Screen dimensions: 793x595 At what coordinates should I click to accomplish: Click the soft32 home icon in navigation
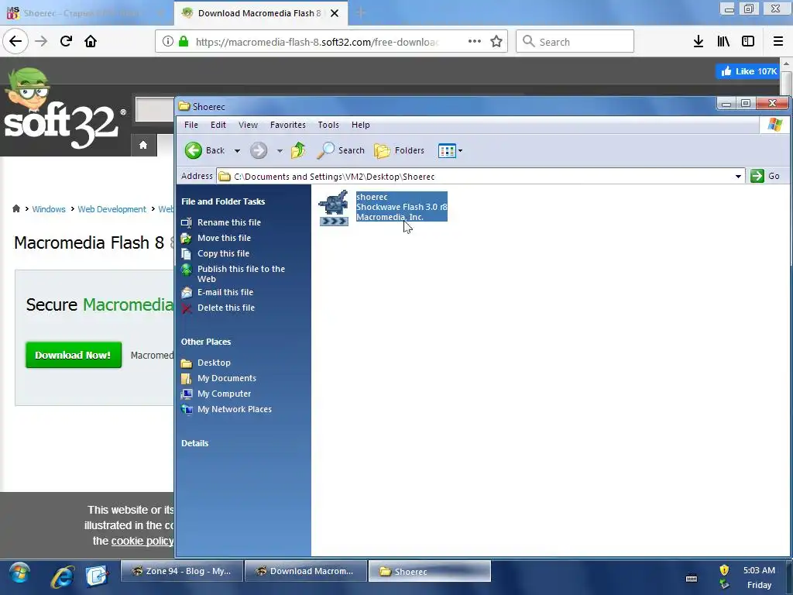143,145
